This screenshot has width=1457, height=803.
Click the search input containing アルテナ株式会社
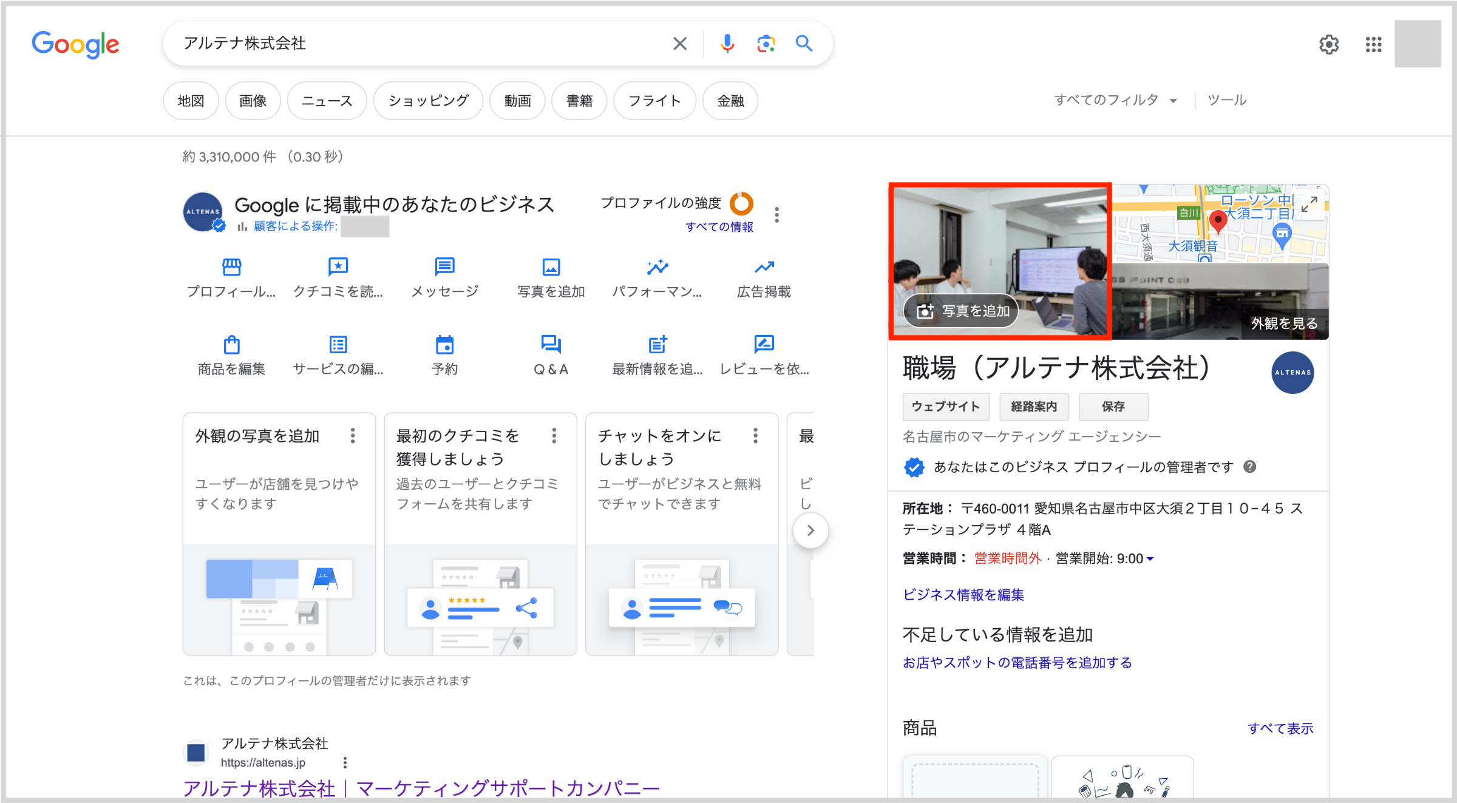point(419,44)
